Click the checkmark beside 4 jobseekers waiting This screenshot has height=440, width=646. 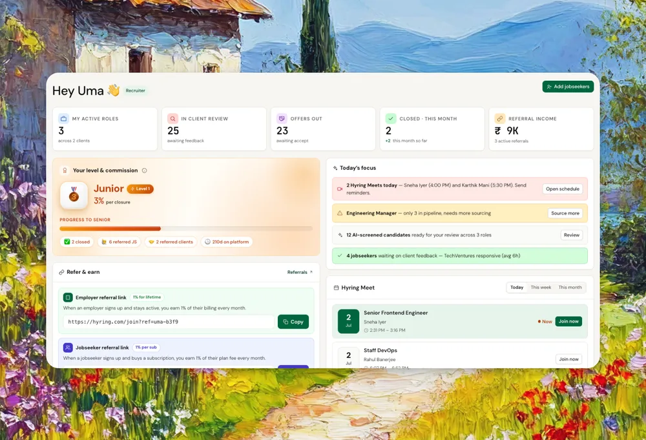(340, 256)
